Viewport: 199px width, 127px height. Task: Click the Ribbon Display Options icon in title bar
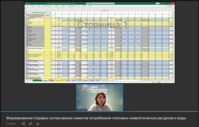pyautogui.click(x=162, y=4)
